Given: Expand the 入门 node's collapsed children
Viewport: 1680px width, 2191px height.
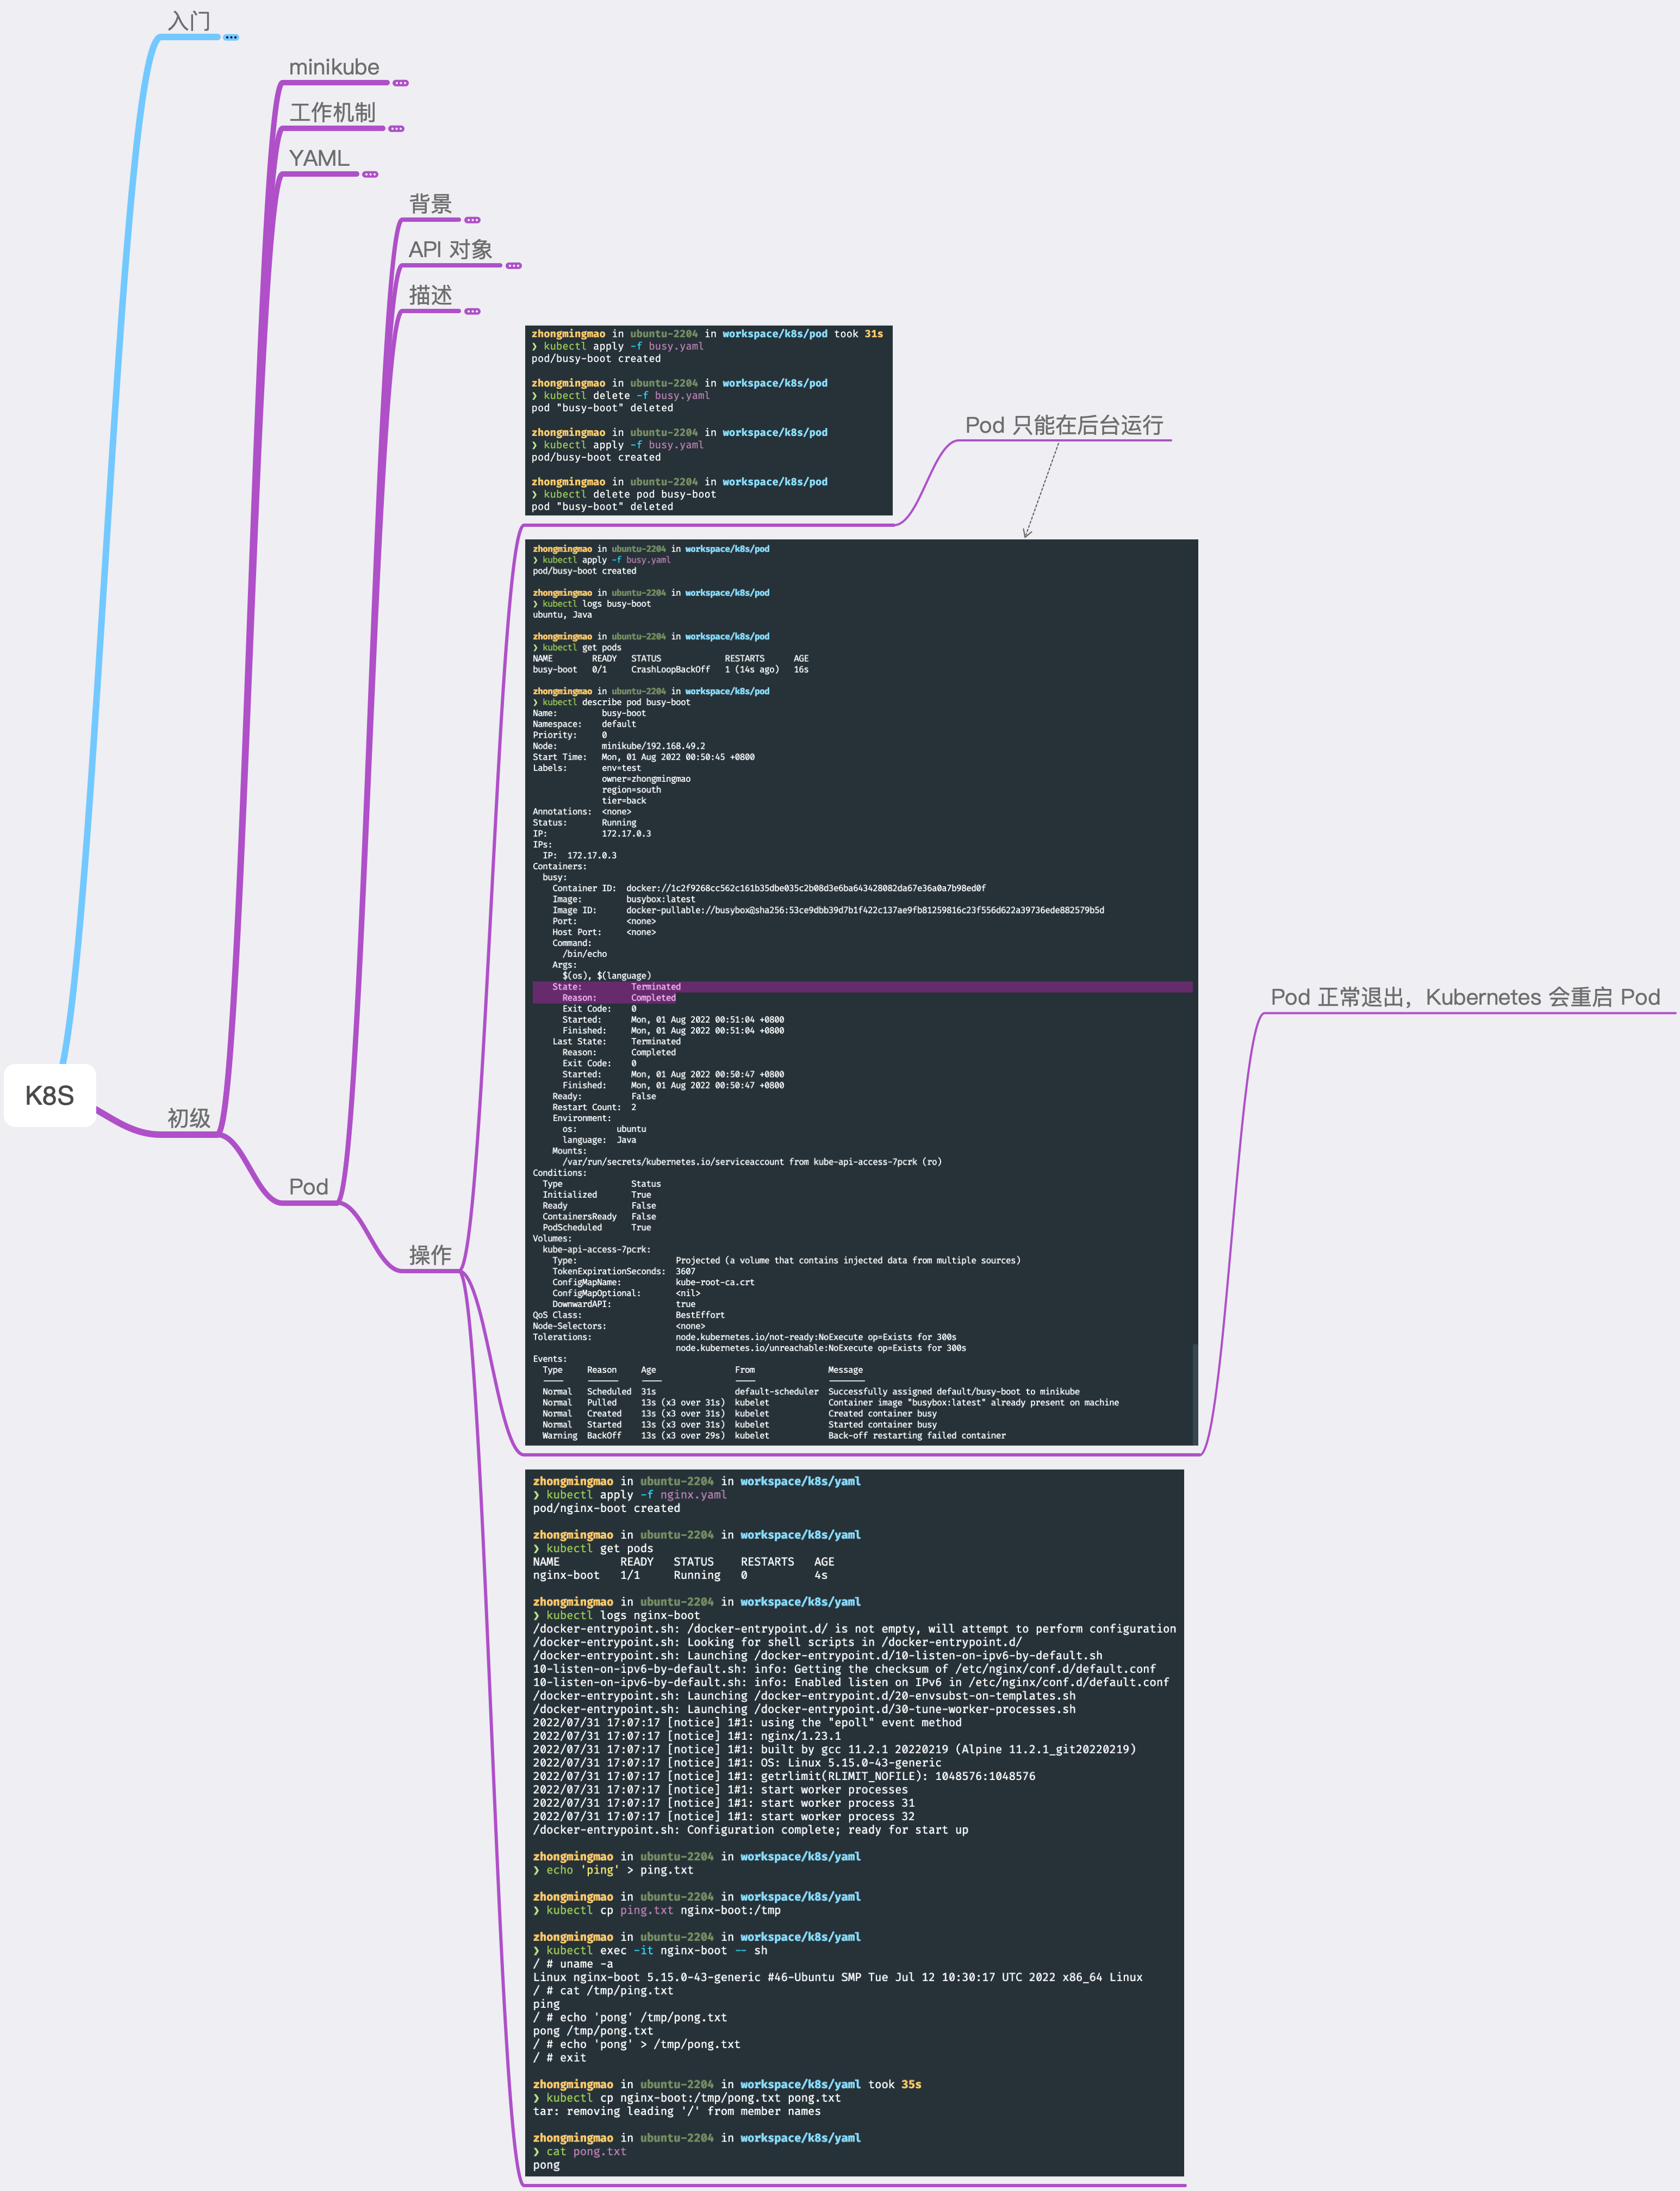Looking at the screenshot, I should 231,37.
